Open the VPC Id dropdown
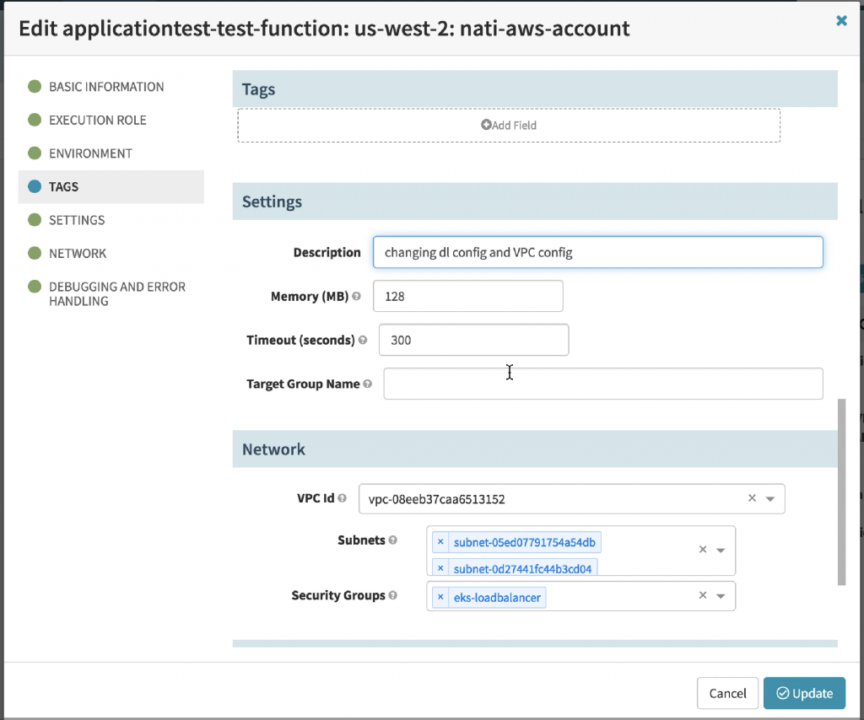Screen dimensions: 864x720 771,498
